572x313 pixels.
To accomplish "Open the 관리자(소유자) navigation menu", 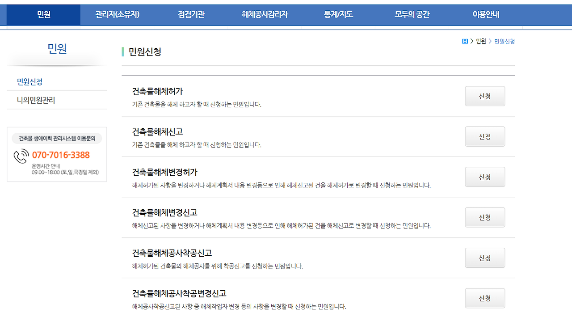I will coord(116,14).
